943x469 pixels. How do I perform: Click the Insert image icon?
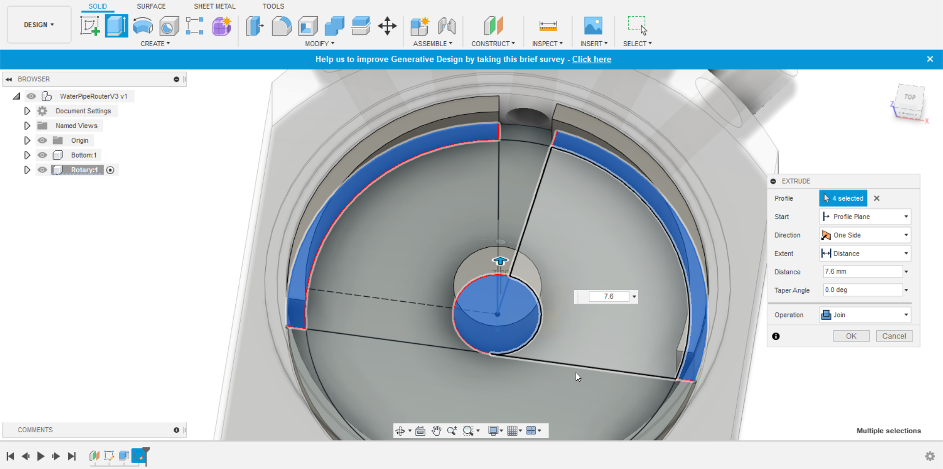point(593,26)
